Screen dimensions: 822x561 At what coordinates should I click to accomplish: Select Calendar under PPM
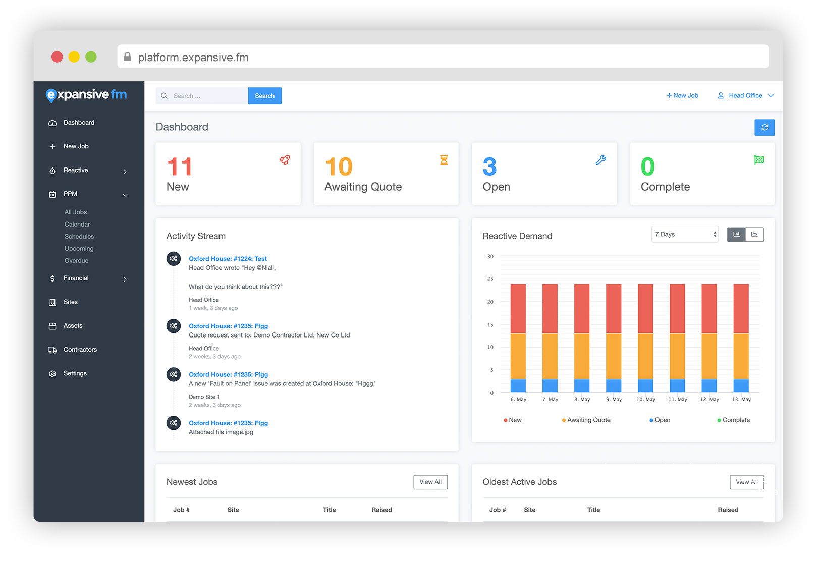click(77, 225)
